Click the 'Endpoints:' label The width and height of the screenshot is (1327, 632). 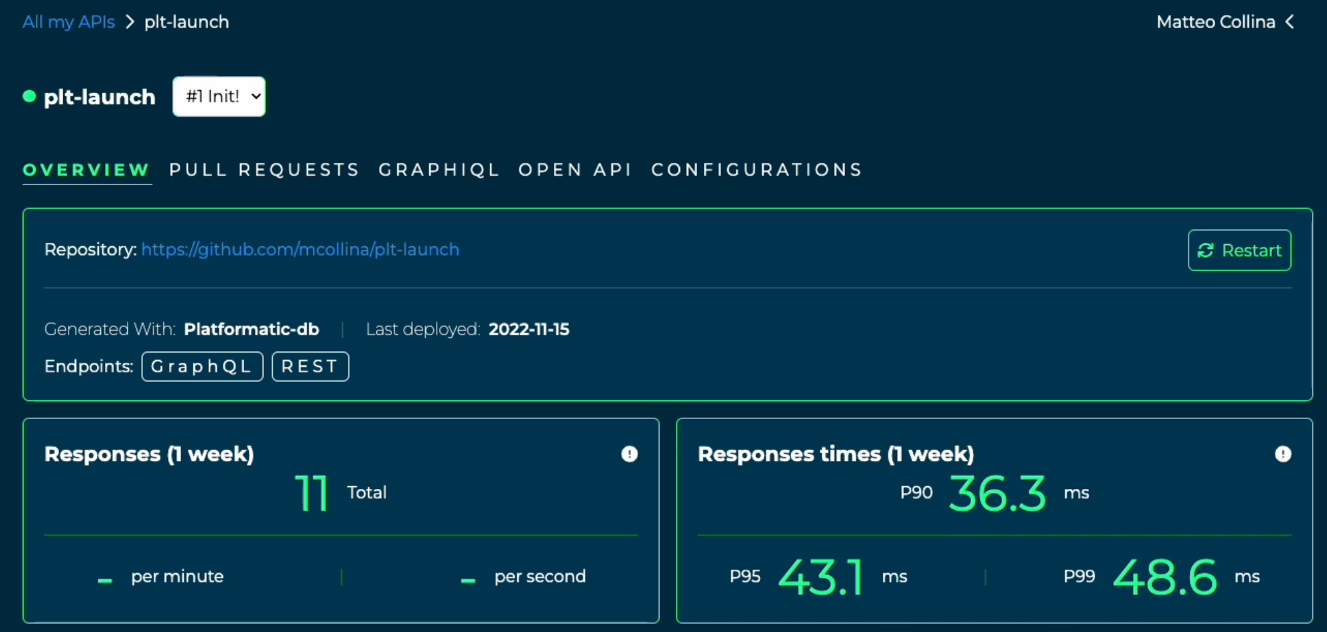click(x=89, y=366)
